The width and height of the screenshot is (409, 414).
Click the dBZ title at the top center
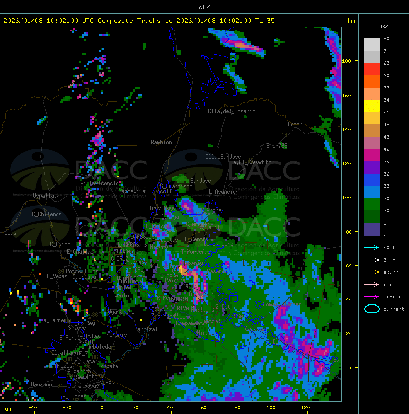pos(204,7)
